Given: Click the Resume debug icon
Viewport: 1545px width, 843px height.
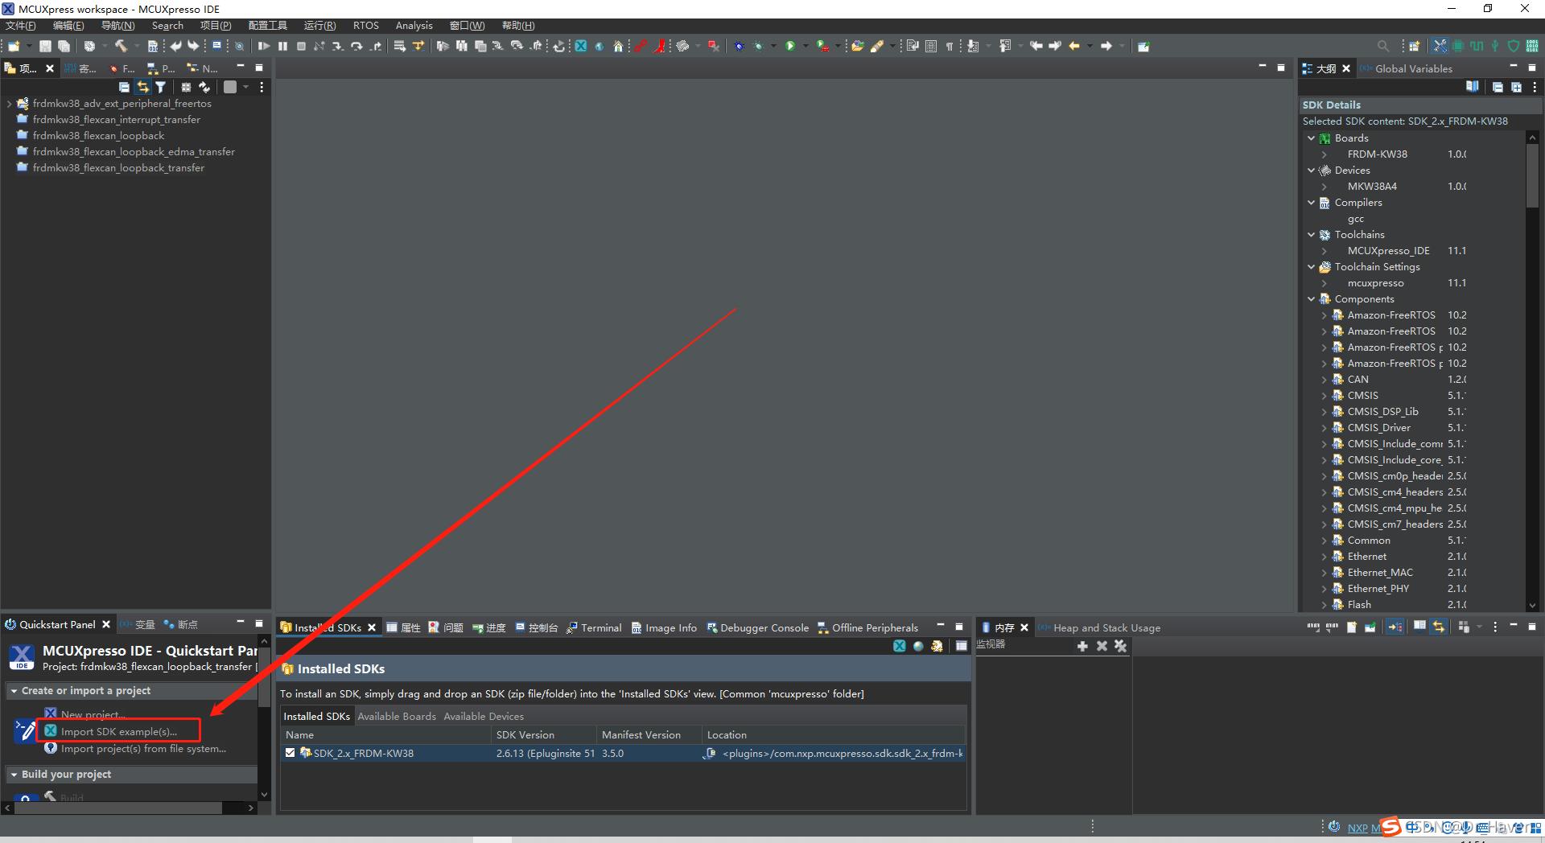Looking at the screenshot, I should click(x=264, y=46).
